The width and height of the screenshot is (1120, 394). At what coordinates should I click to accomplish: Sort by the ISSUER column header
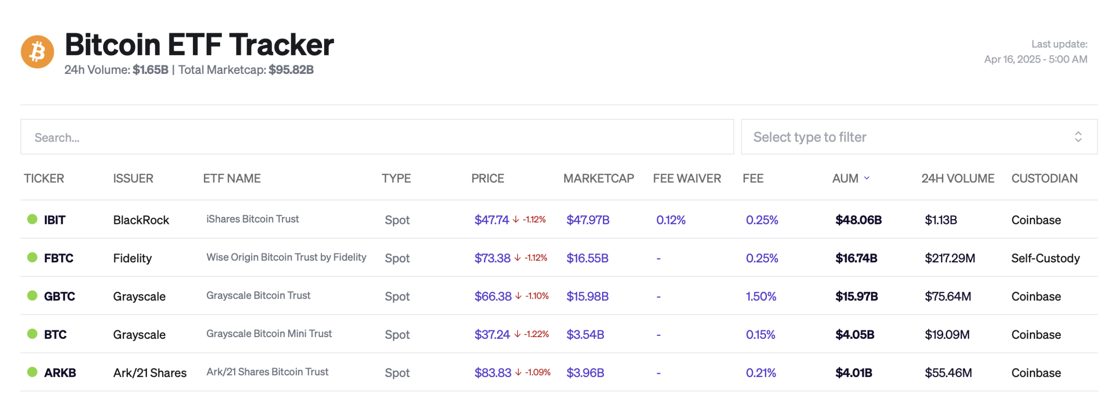pyautogui.click(x=133, y=178)
